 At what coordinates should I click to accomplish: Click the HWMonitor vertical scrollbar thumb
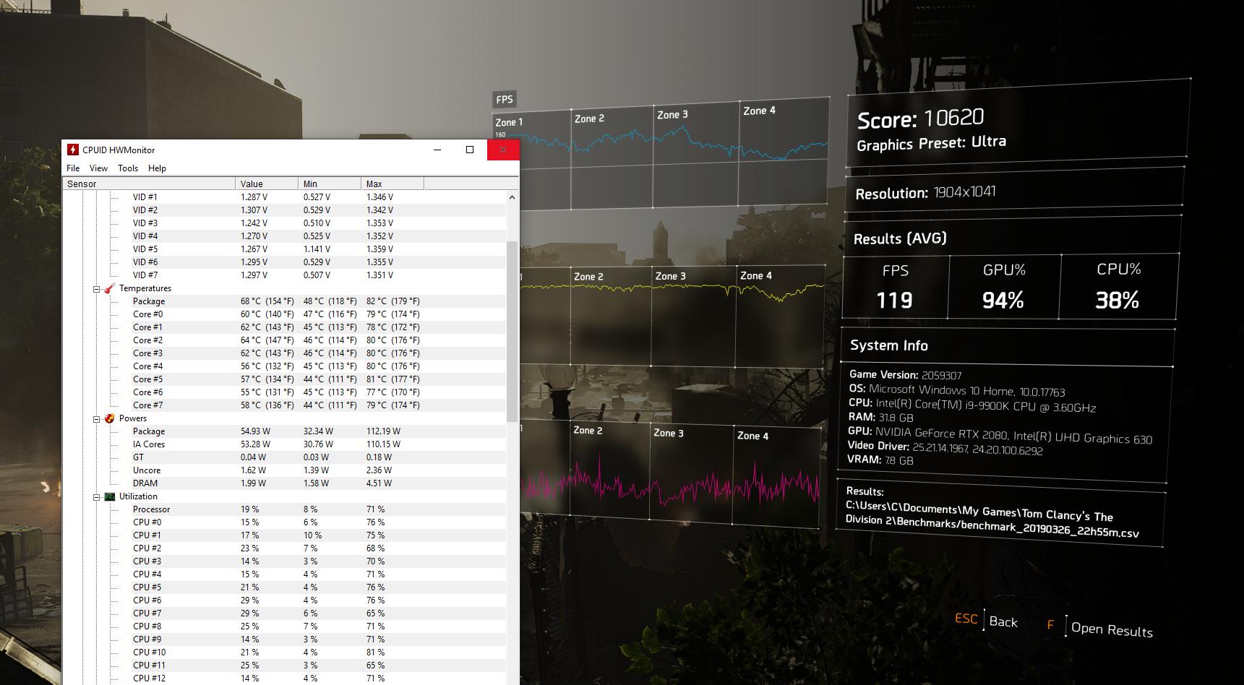512,331
